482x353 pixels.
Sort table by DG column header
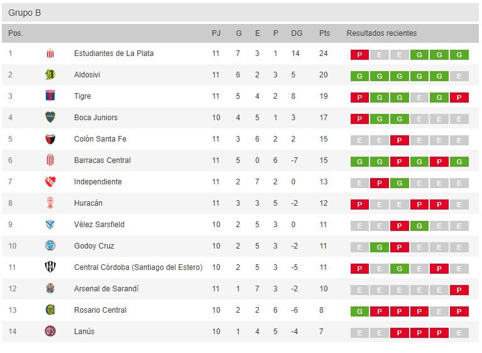[x=297, y=33]
